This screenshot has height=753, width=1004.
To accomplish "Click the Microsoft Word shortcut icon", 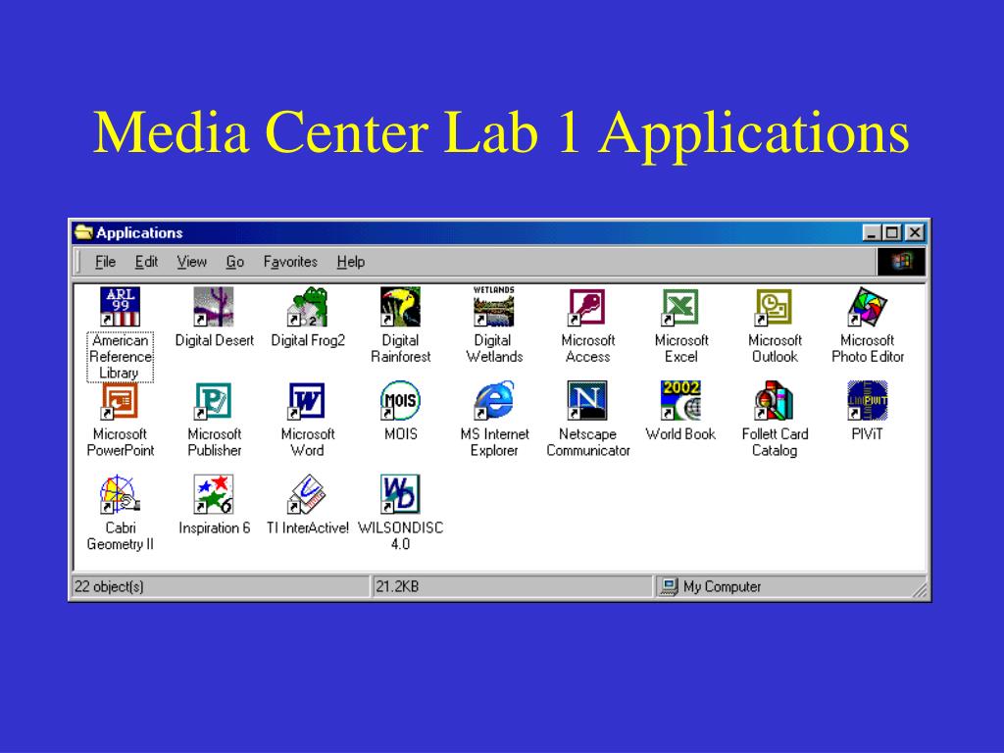I will point(307,400).
